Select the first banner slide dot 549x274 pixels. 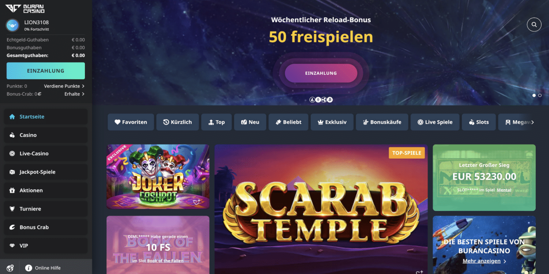[x=534, y=95]
